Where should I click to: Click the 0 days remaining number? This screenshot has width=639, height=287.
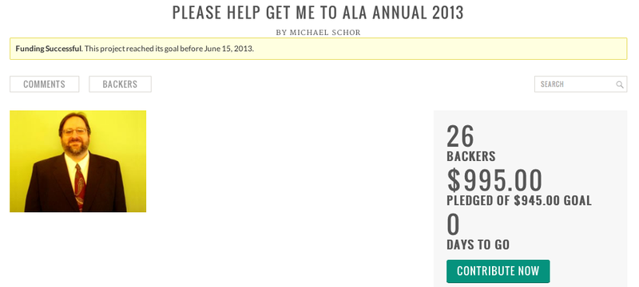pyautogui.click(x=453, y=224)
